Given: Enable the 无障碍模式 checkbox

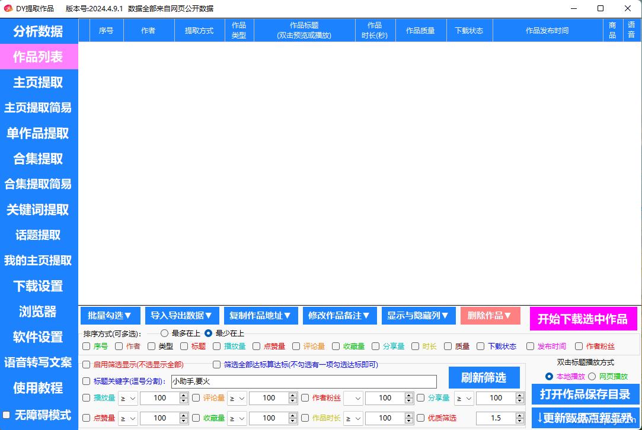Looking at the screenshot, I should [x=7, y=415].
